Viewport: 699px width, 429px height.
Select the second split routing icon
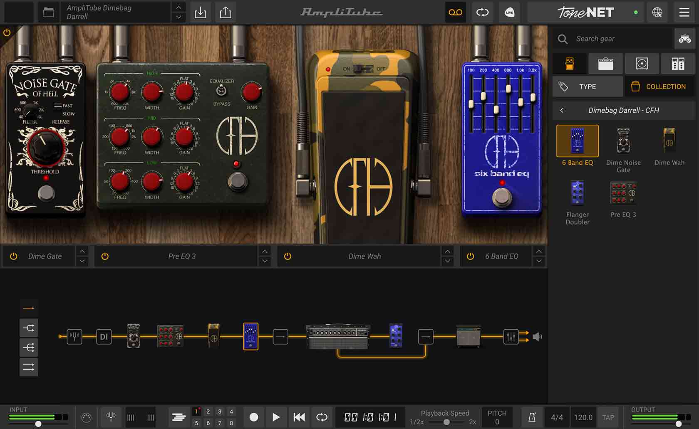pos(29,328)
